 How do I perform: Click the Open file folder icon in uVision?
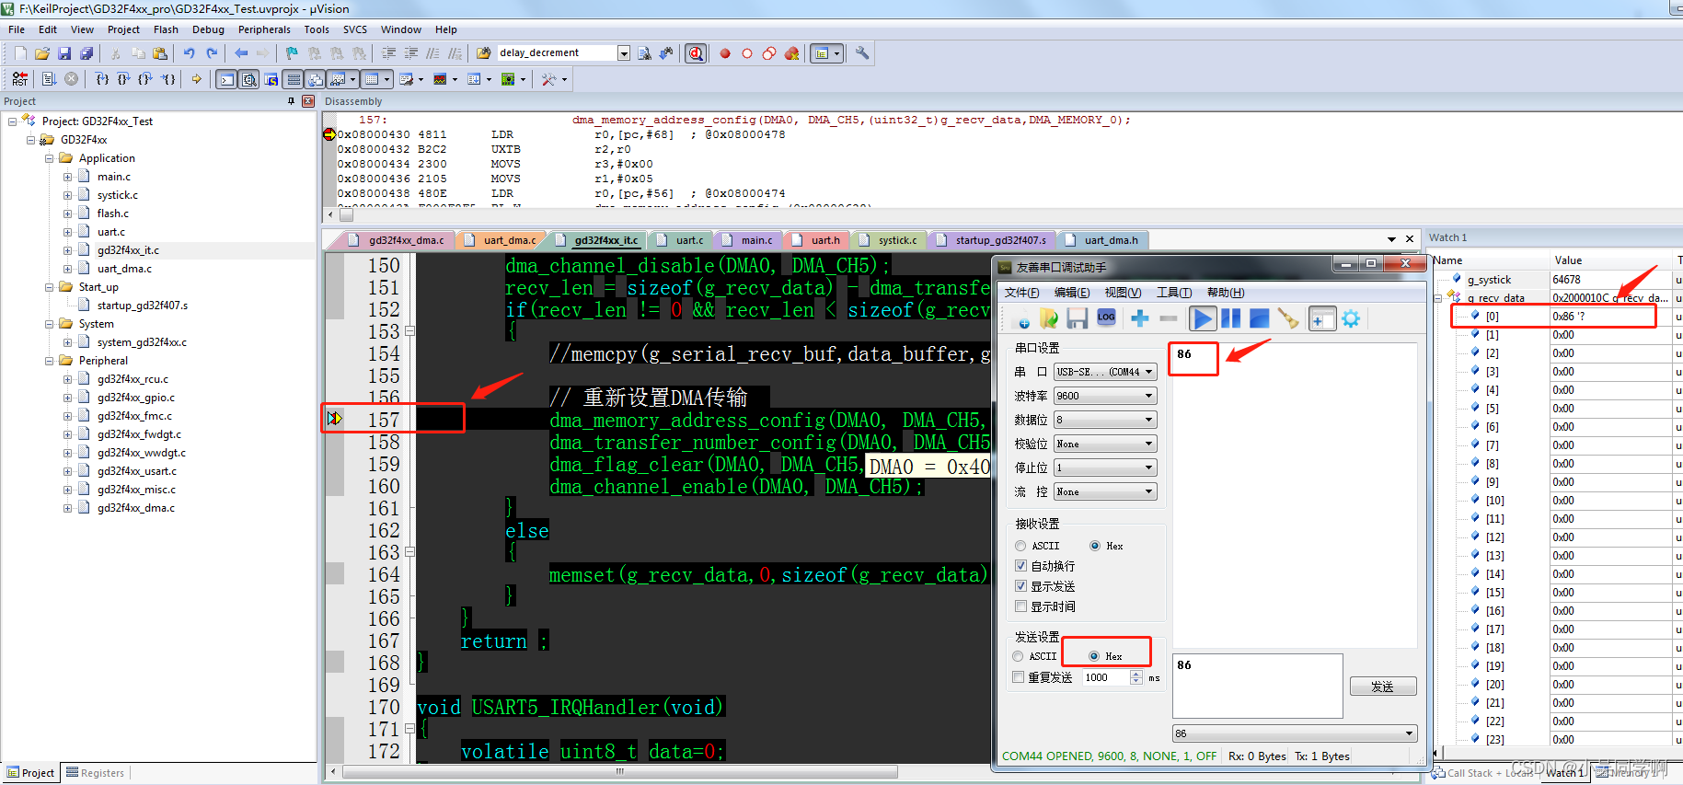coord(42,53)
